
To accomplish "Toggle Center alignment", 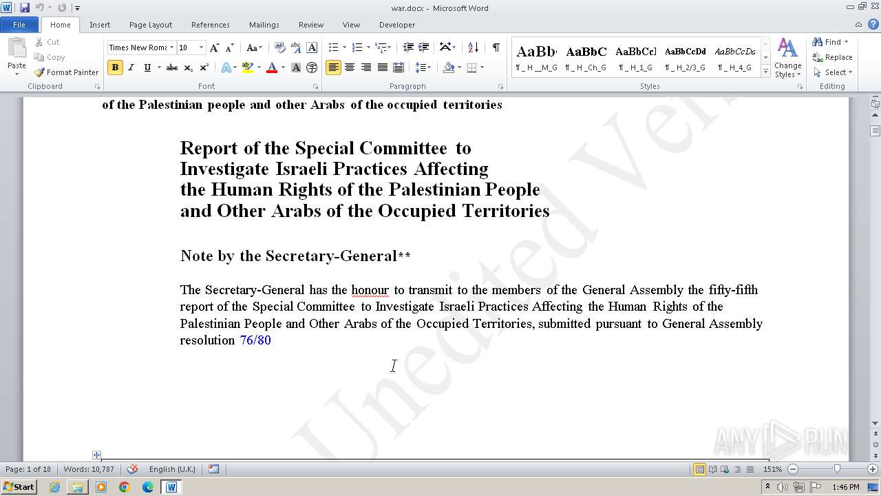I will pyautogui.click(x=350, y=68).
